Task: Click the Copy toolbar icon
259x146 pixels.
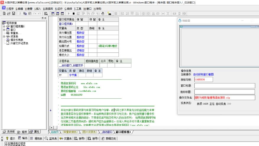Action: click(25, 14)
